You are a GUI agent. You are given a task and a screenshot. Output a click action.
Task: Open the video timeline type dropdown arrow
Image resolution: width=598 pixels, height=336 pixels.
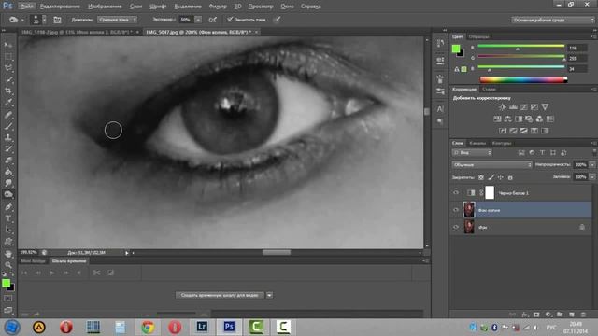[x=270, y=295]
